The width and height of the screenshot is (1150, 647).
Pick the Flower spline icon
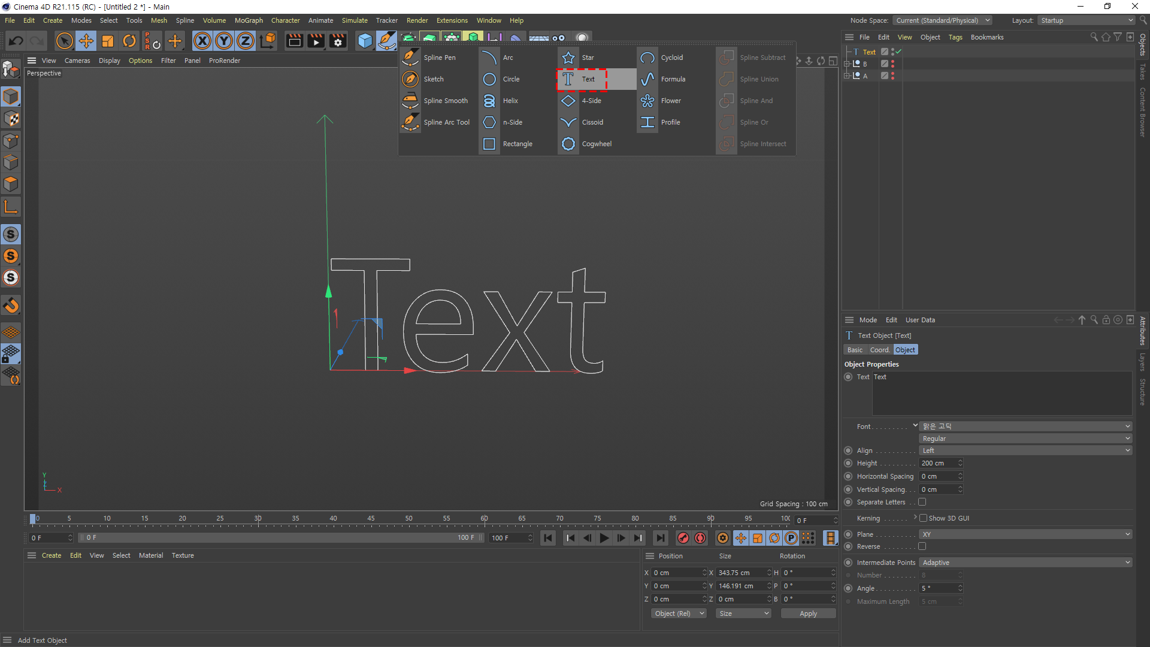point(647,101)
